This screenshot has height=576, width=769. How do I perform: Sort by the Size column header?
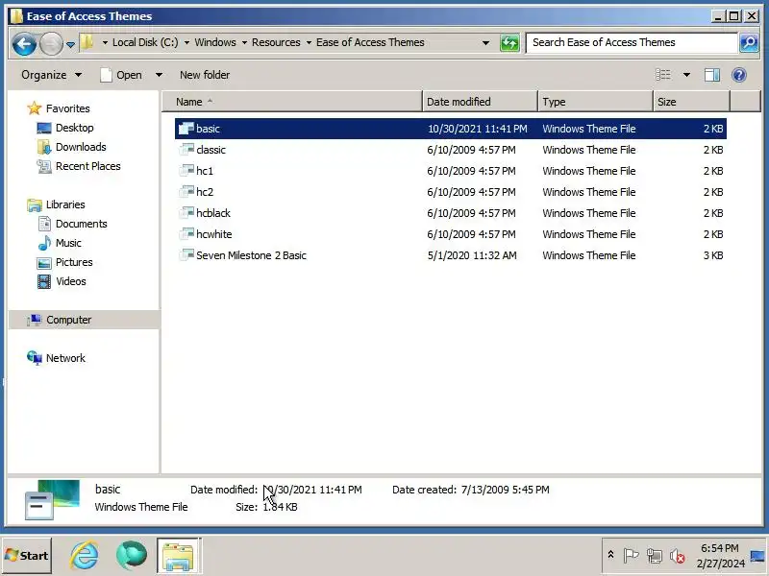point(691,102)
